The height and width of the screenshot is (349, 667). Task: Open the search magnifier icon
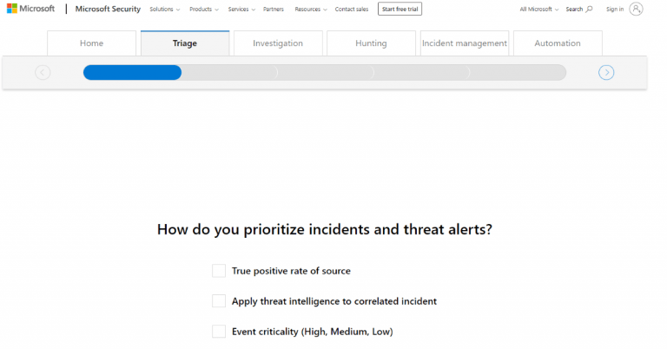pos(589,10)
